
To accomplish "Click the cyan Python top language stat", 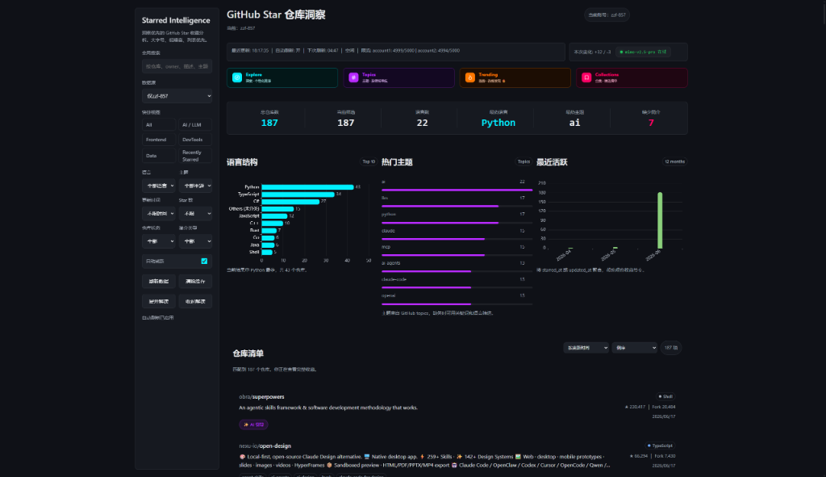I will point(498,123).
